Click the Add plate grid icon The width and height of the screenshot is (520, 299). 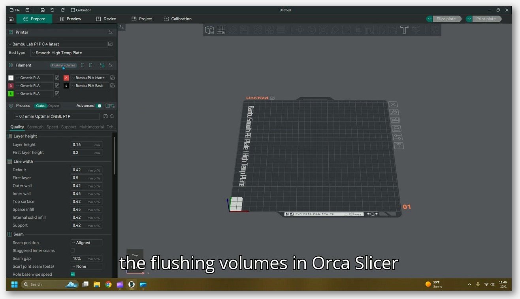pyautogui.click(x=221, y=30)
